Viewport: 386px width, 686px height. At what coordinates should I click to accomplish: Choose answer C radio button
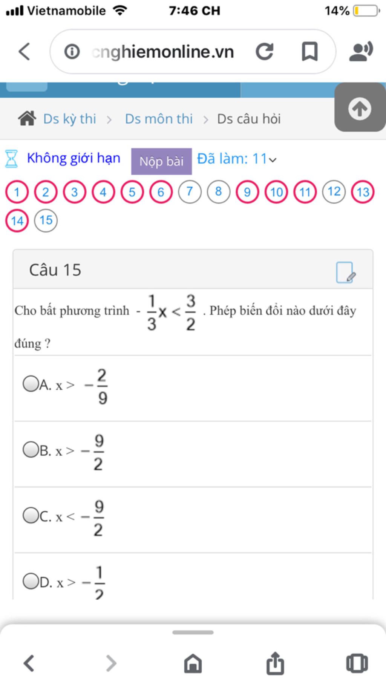pos(31,516)
